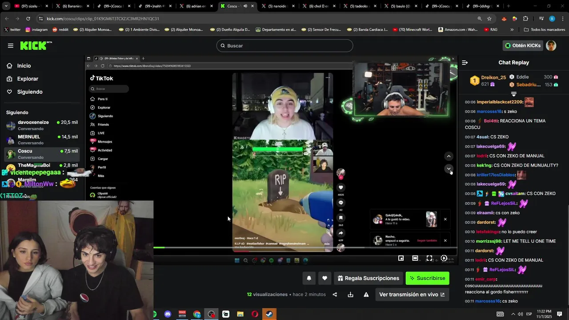Open playback speed settings on player

point(444,258)
